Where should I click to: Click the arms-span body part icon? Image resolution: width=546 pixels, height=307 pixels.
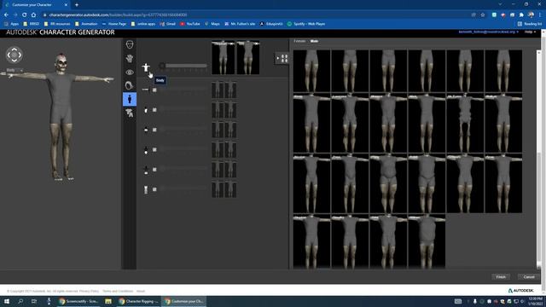(x=146, y=90)
